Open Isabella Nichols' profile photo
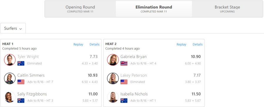Screen dimensions: 264x107 click(113, 97)
